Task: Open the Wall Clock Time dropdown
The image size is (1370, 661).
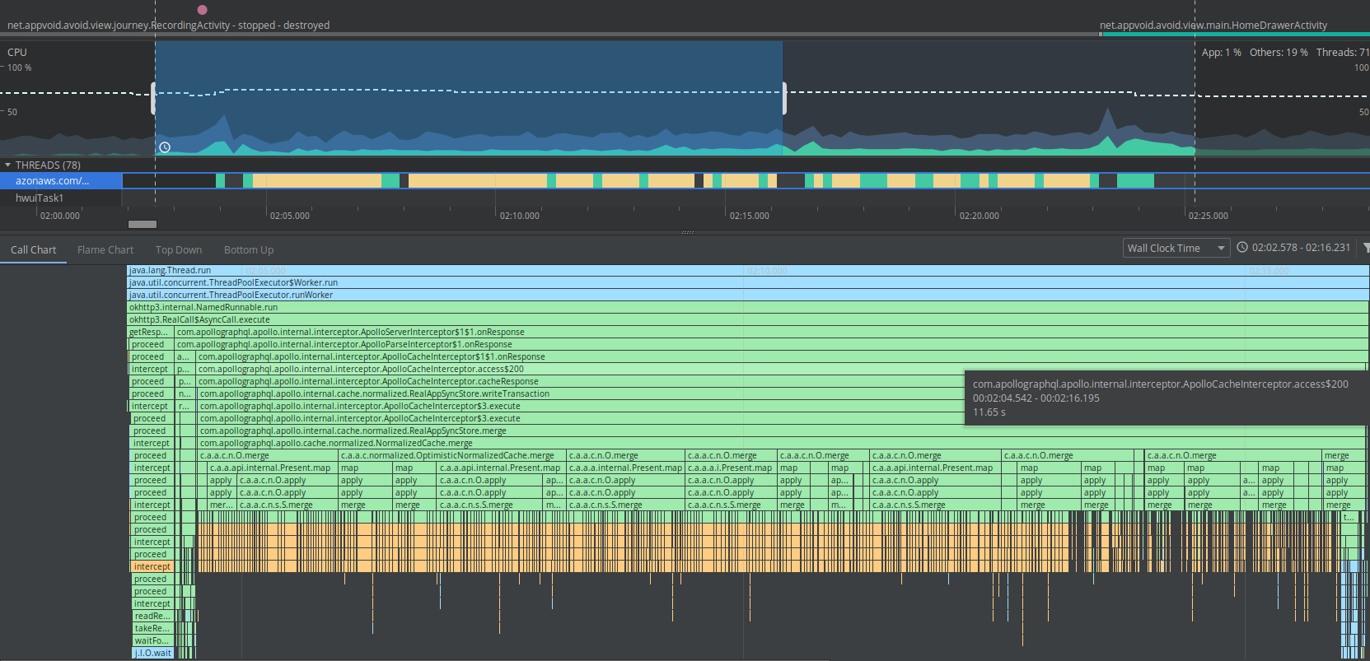Action: click(x=1176, y=248)
